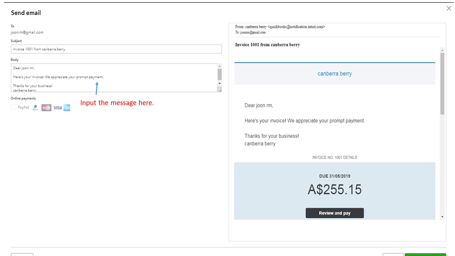Click inside the Body message text area

tap(114, 77)
